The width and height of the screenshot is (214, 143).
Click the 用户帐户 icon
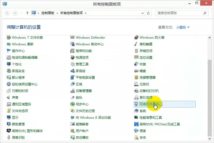coord(72,131)
